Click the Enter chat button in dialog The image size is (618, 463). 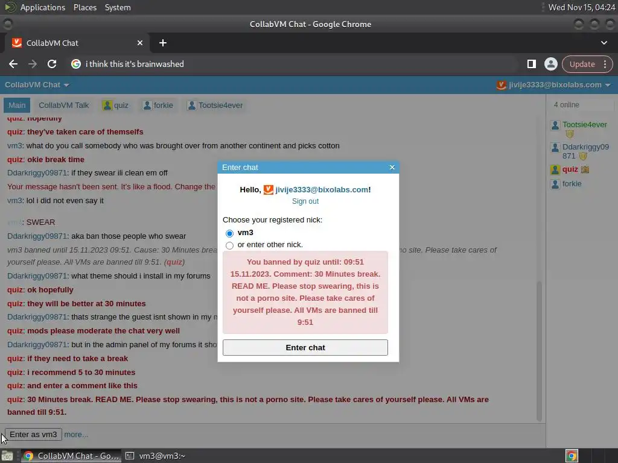tap(305, 348)
